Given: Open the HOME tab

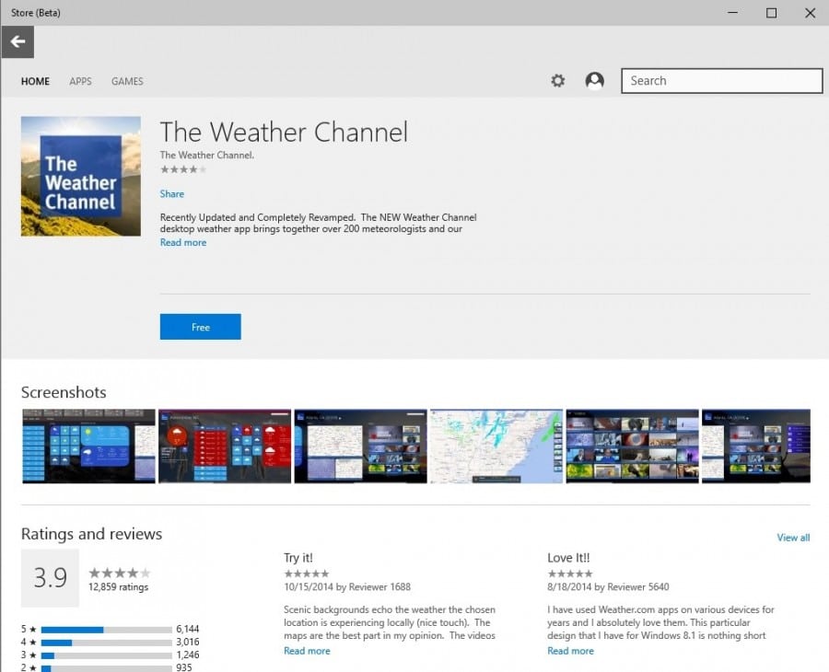Looking at the screenshot, I should coord(34,81).
